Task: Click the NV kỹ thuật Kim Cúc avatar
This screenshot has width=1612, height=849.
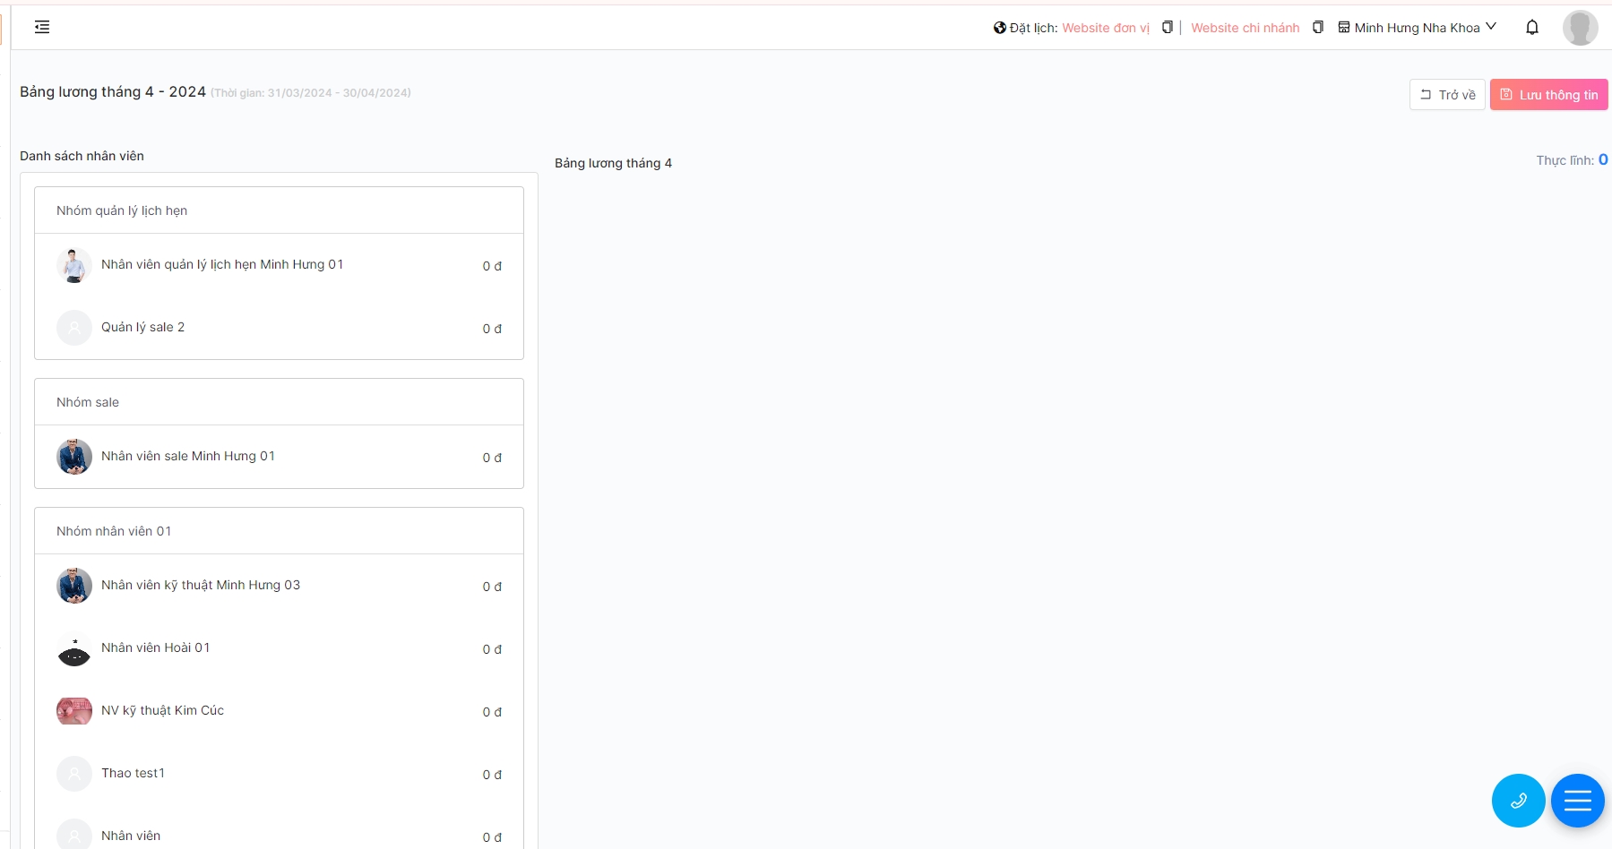Action: coord(74,711)
